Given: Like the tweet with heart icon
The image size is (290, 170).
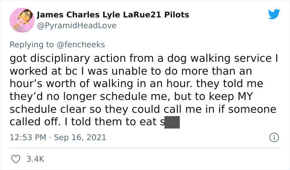Looking at the screenshot, I should (x=16, y=159).
